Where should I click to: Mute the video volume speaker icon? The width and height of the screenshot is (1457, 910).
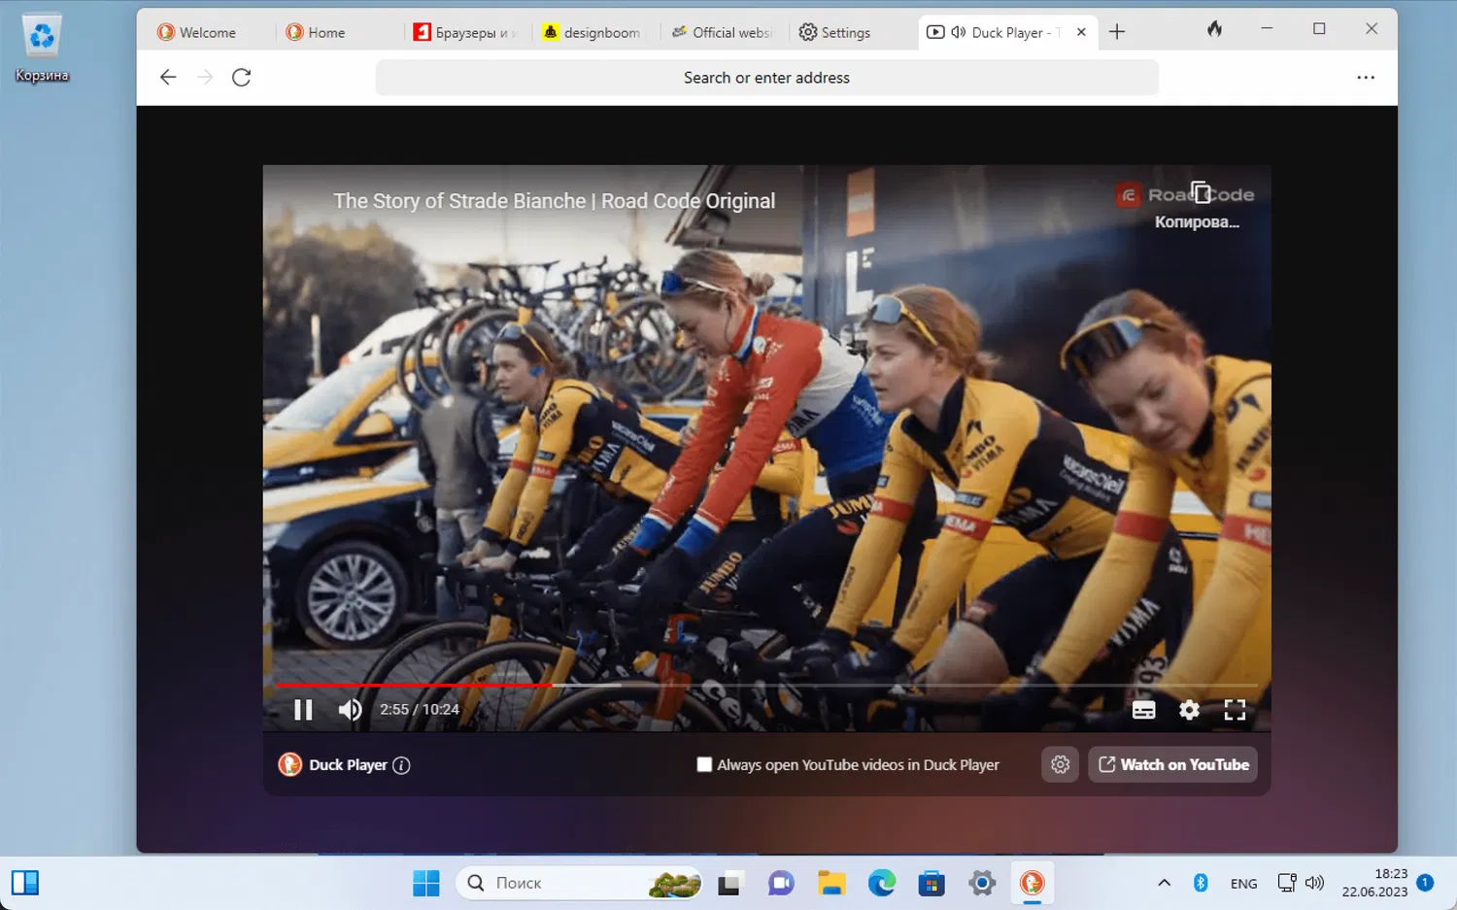(350, 710)
